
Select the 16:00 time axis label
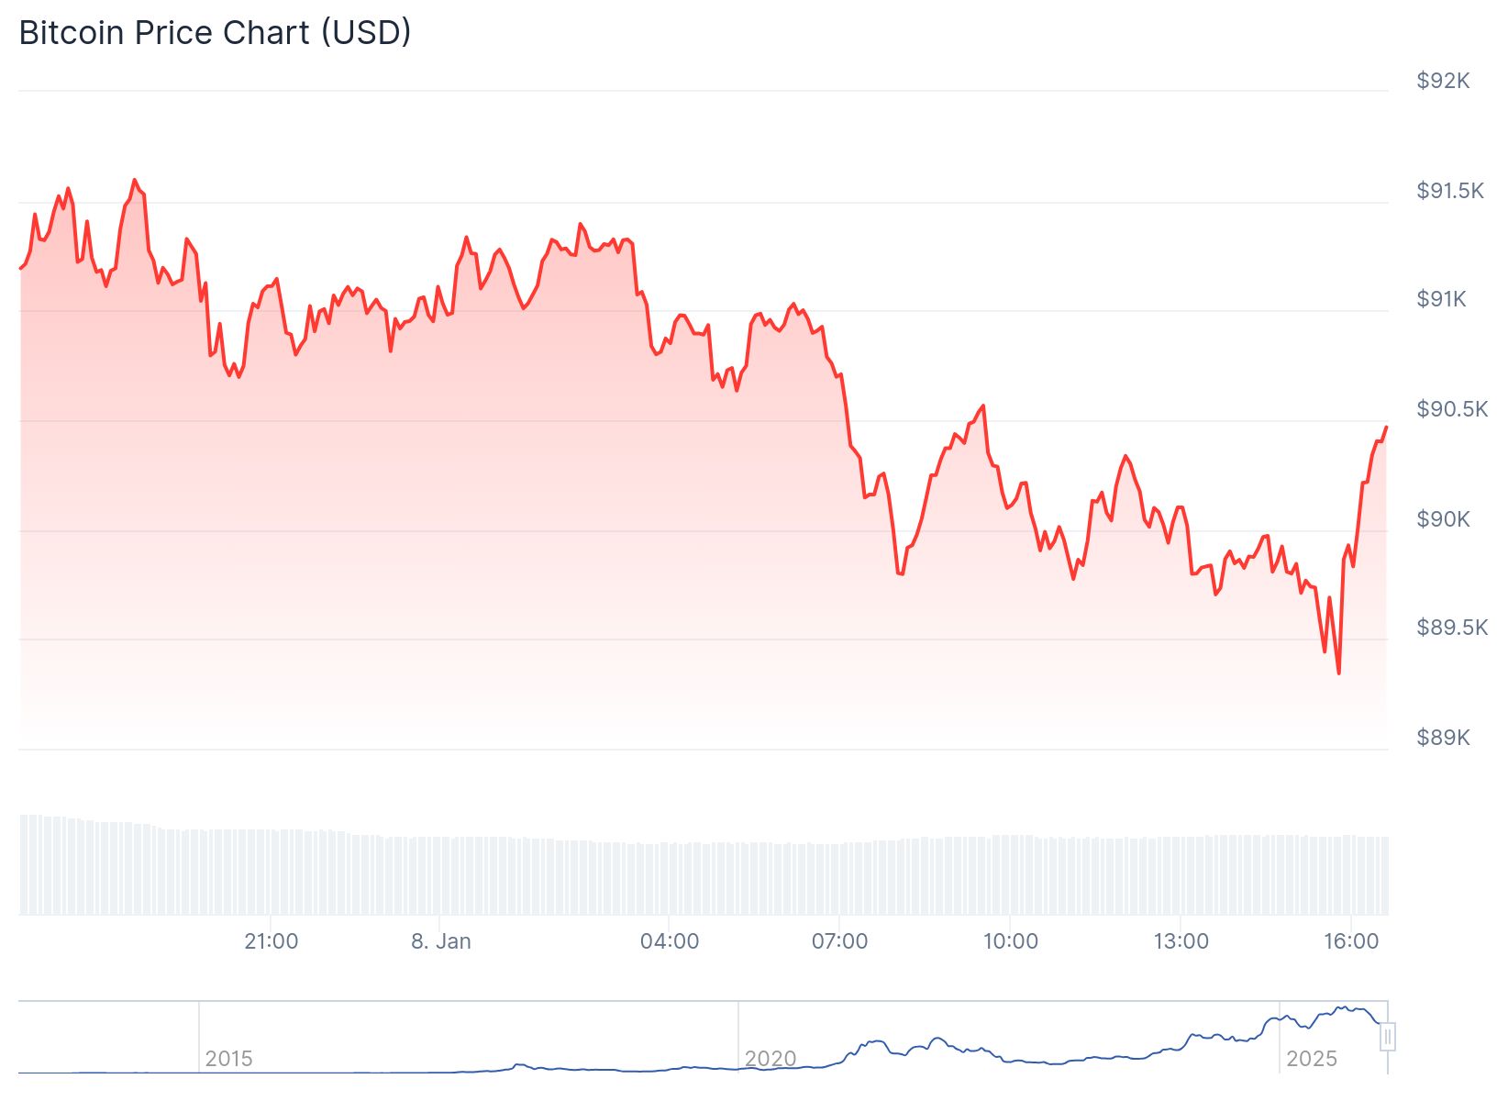(1351, 941)
